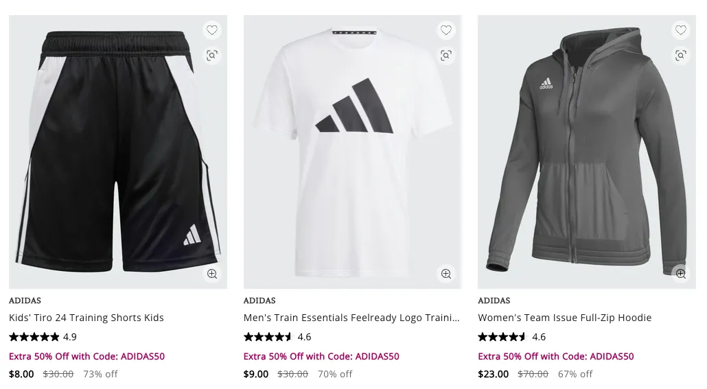The image size is (707, 389).
Task: View 4.9 star reviews for kids' shorts
Action: point(43,337)
